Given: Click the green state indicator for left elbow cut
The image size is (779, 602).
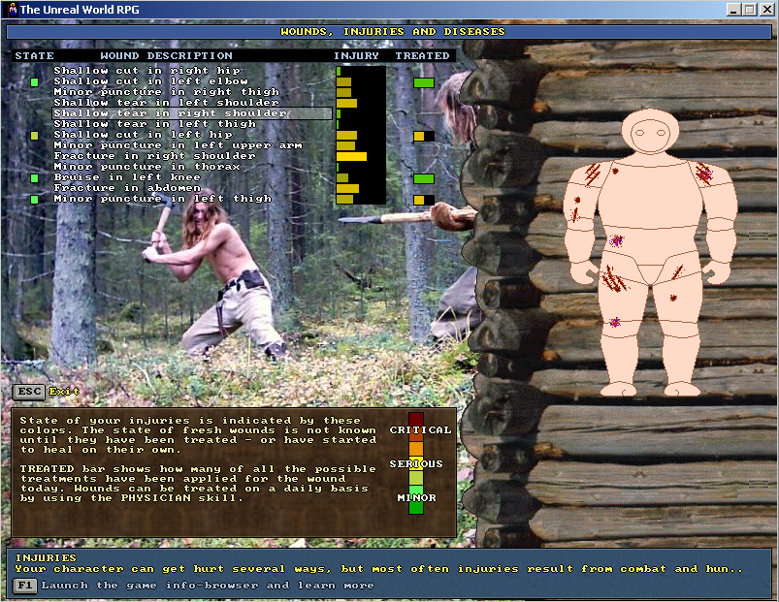Looking at the screenshot, I should (35, 82).
